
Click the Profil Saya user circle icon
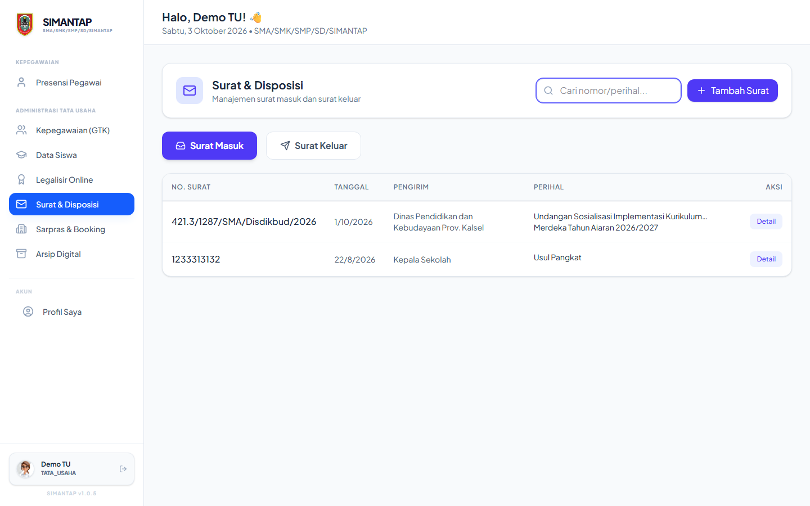[28, 312]
